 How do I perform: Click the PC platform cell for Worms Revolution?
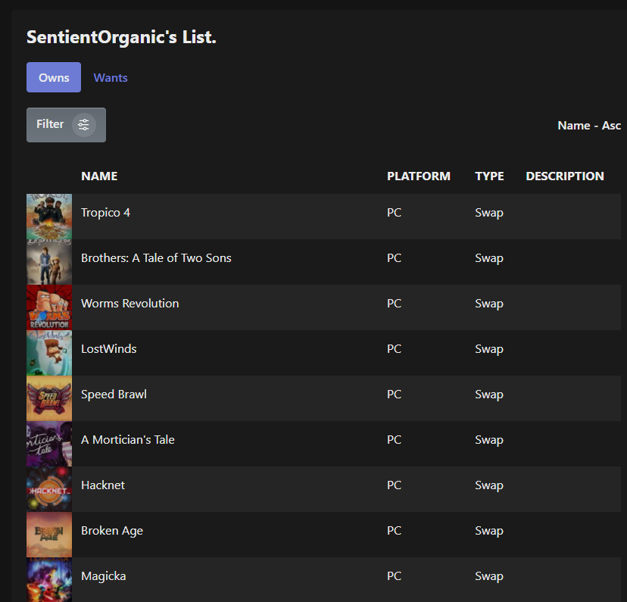(394, 304)
